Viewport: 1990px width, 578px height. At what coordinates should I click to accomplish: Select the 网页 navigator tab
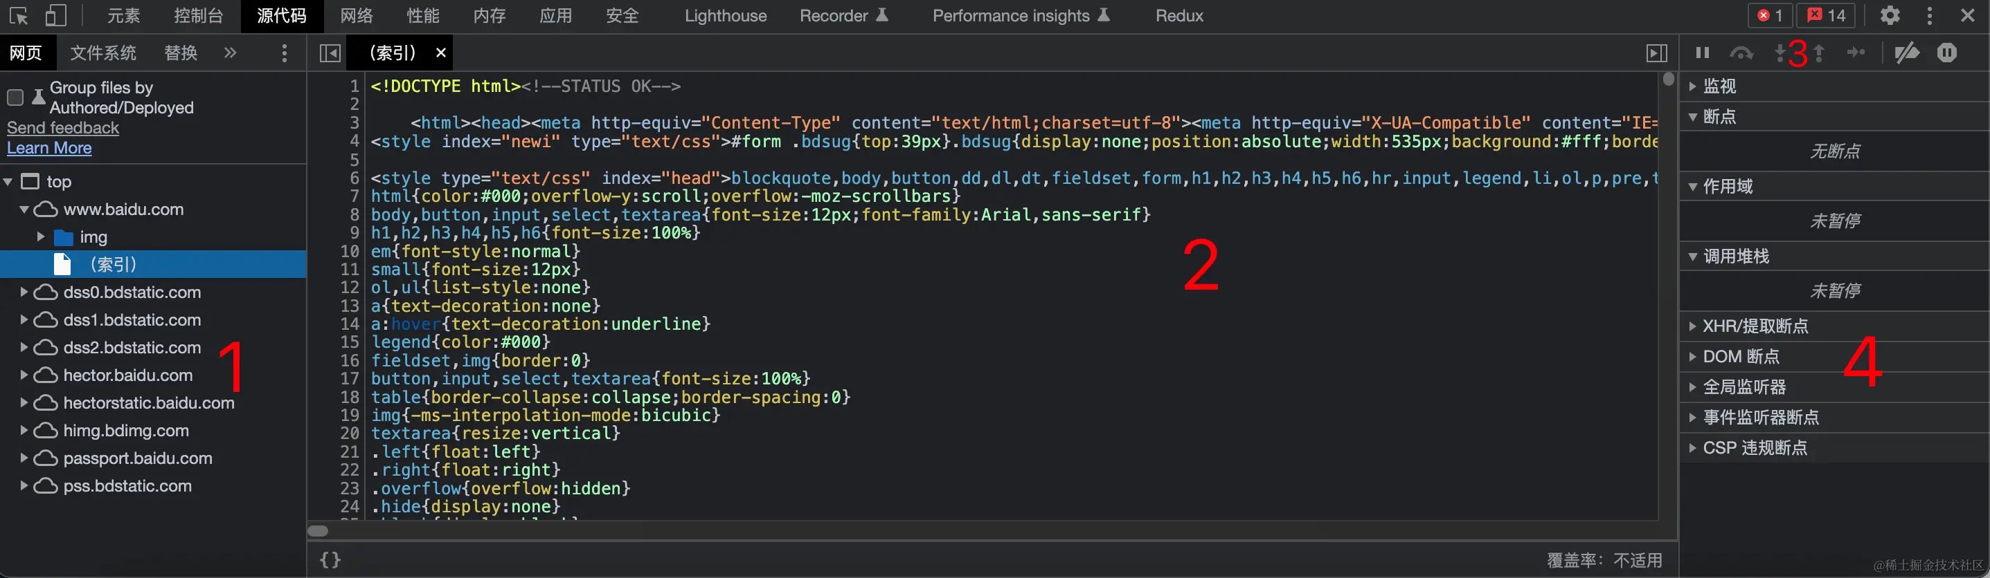(x=26, y=53)
